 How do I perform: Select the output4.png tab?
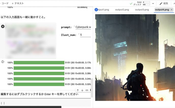tap(162, 10)
